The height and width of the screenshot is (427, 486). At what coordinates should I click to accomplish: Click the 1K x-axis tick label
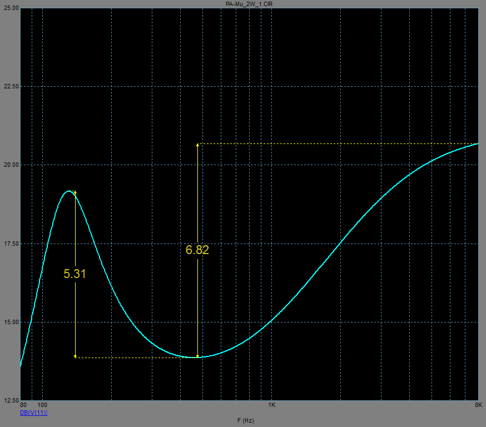tap(271, 405)
